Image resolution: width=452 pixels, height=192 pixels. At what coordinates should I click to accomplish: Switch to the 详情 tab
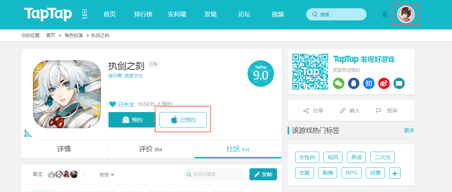[x=64, y=149]
